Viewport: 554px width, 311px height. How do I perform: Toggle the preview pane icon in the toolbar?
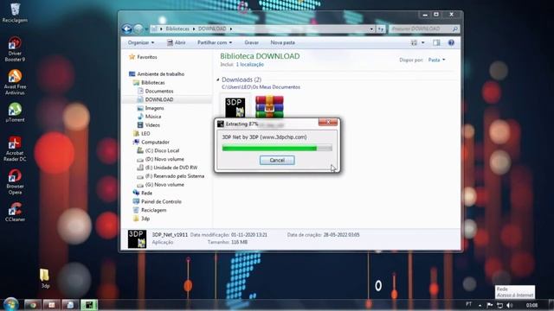click(x=436, y=42)
